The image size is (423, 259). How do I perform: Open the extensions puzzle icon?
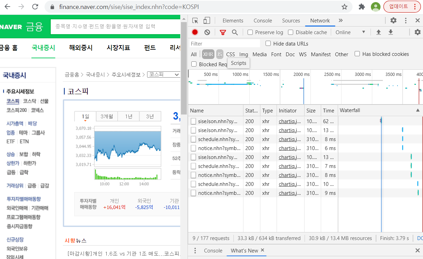pyautogui.click(x=362, y=7)
